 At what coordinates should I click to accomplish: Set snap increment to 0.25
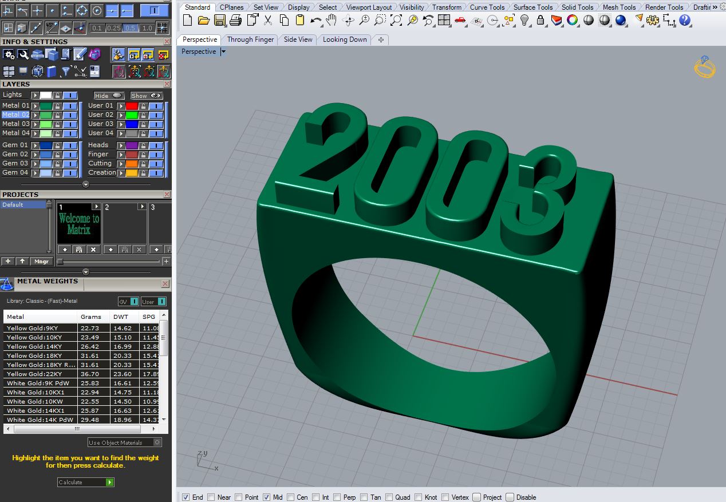(113, 28)
